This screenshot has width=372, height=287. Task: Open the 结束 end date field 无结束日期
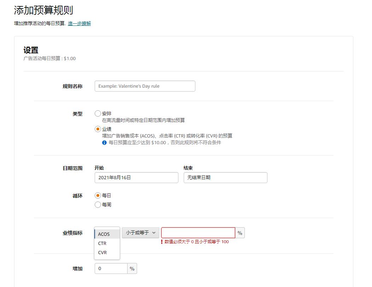point(225,177)
